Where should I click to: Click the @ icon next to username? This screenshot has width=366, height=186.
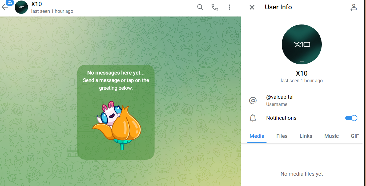[x=253, y=100]
